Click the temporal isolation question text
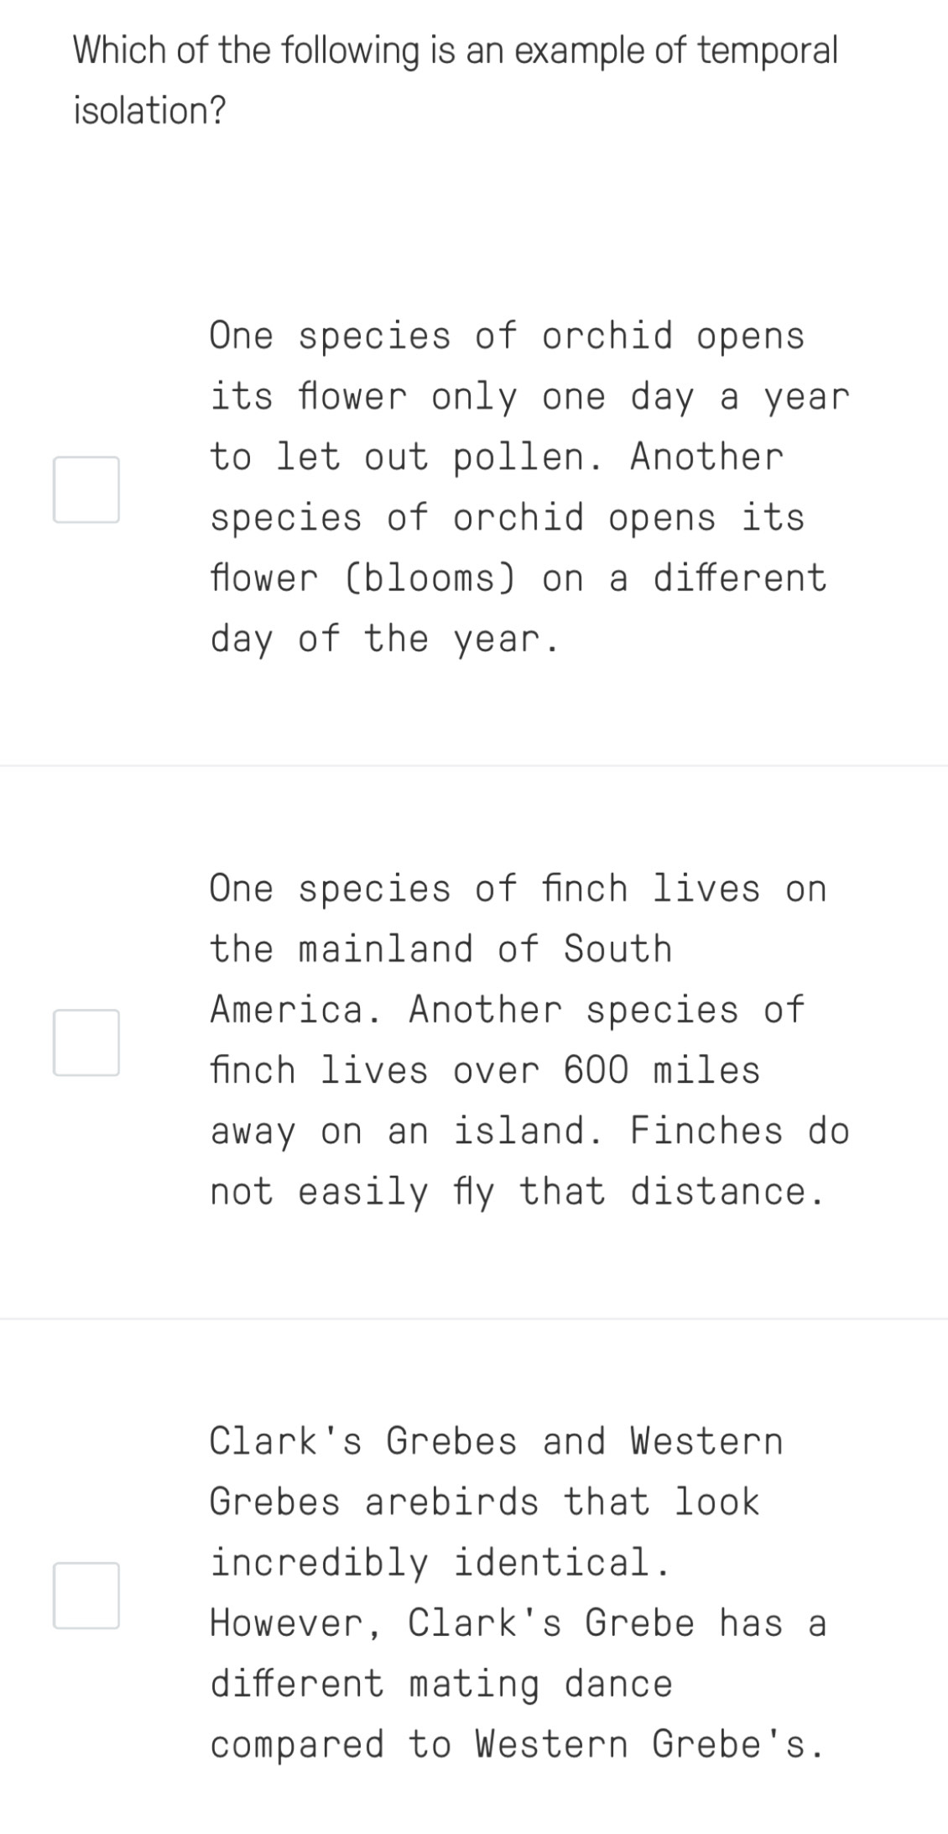The height and width of the screenshot is (1834, 948). 455,81
